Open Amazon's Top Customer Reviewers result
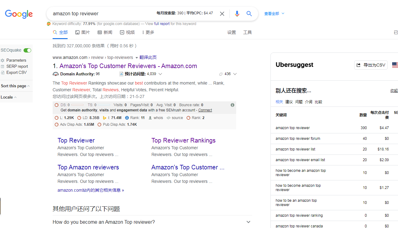Screen dimensions: 398x228 click(128, 66)
